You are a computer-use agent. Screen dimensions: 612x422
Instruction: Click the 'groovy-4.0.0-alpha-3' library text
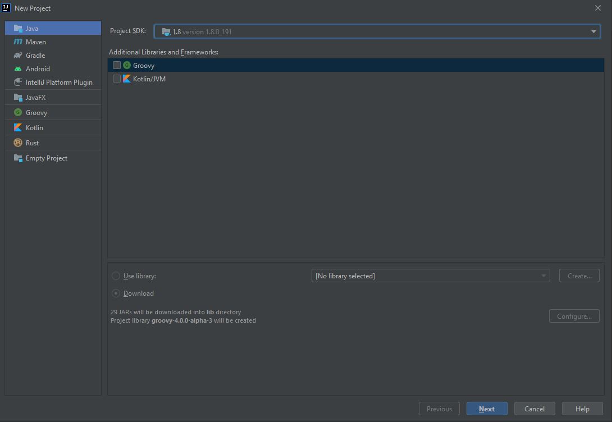click(x=182, y=320)
